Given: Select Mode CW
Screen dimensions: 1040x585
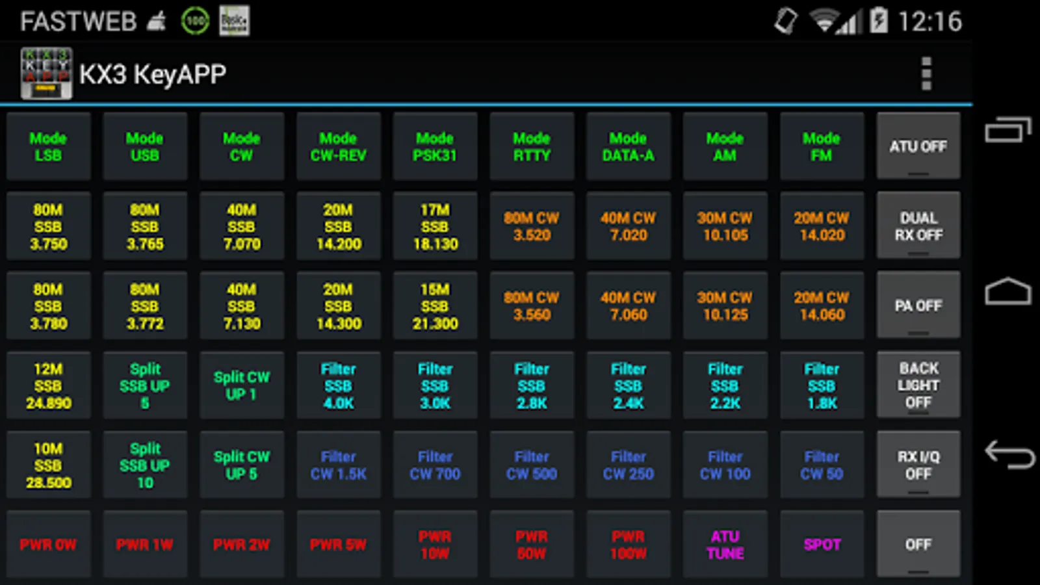Looking at the screenshot, I should tap(242, 146).
